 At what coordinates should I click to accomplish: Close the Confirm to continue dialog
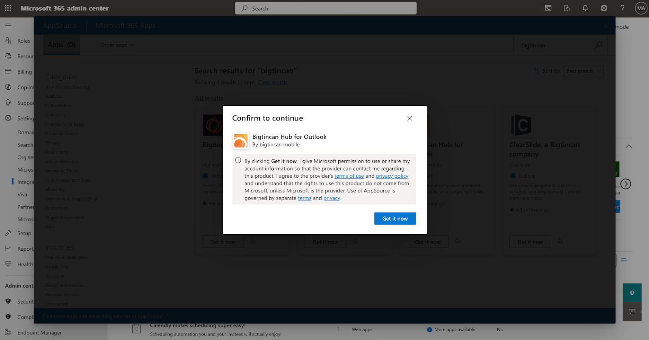(410, 118)
